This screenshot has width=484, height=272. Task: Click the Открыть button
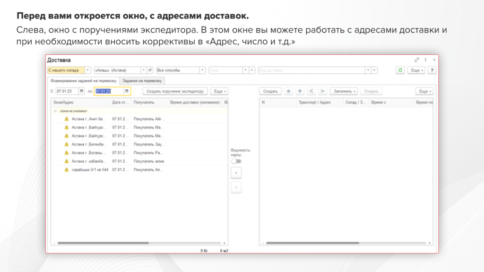coord(371,91)
